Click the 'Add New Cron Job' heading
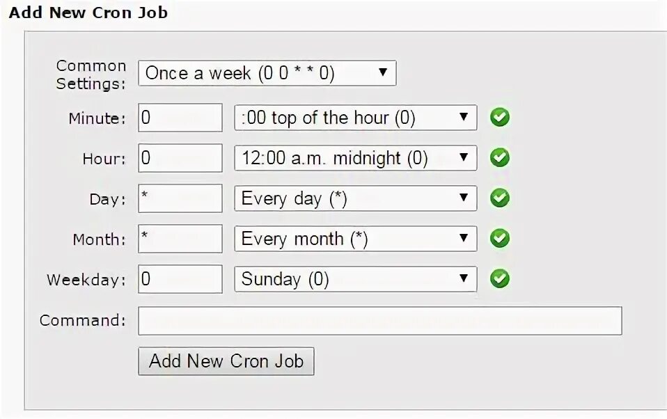667x419 pixels. [88, 13]
